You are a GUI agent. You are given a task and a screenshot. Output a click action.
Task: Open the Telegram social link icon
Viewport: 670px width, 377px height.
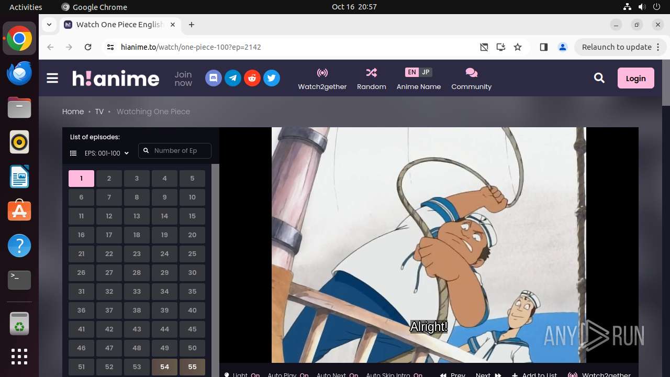[233, 79]
